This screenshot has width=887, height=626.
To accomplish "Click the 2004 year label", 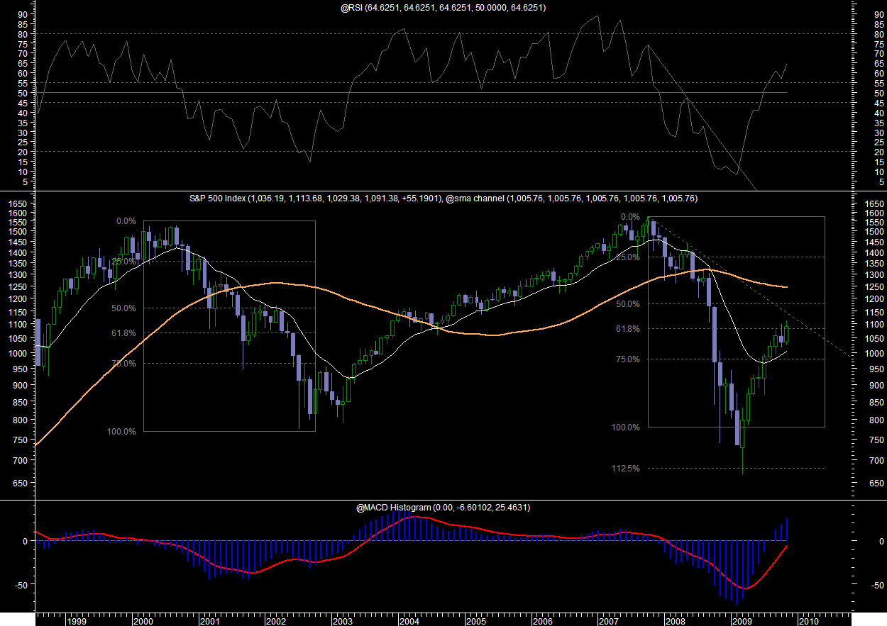I will coord(409,621).
